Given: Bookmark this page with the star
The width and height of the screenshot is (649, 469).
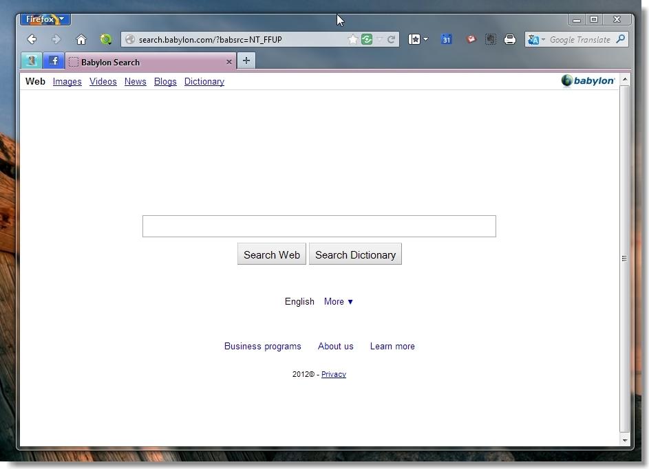Looking at the screenshot, I should [352, 39].
